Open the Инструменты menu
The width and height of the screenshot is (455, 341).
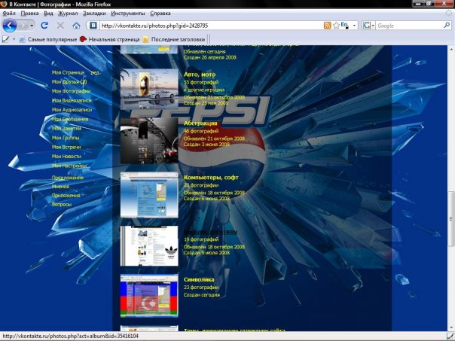[x=127, y=14]
